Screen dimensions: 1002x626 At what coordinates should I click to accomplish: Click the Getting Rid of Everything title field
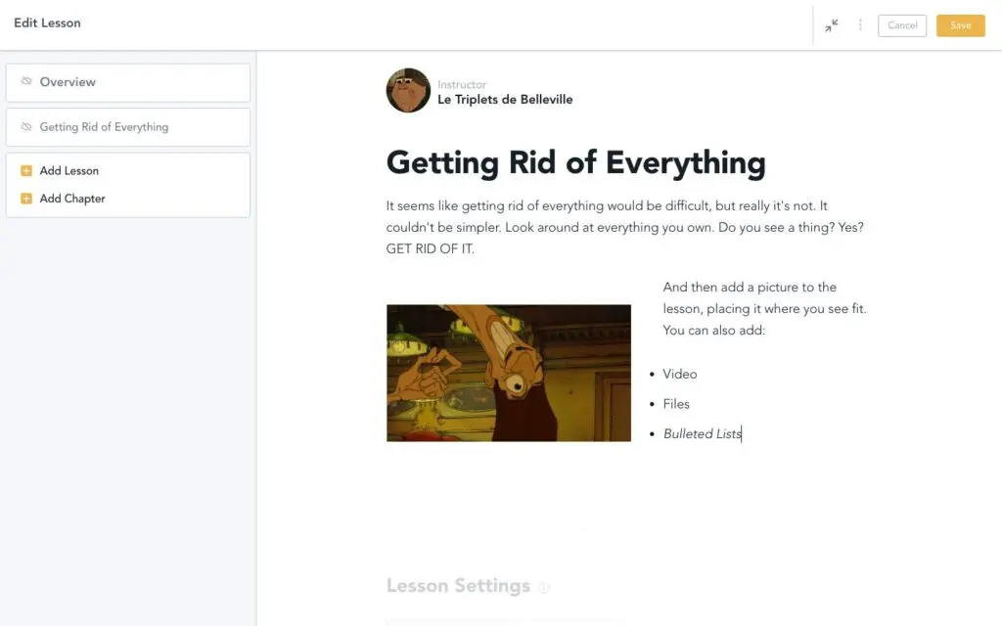[575, 162]
